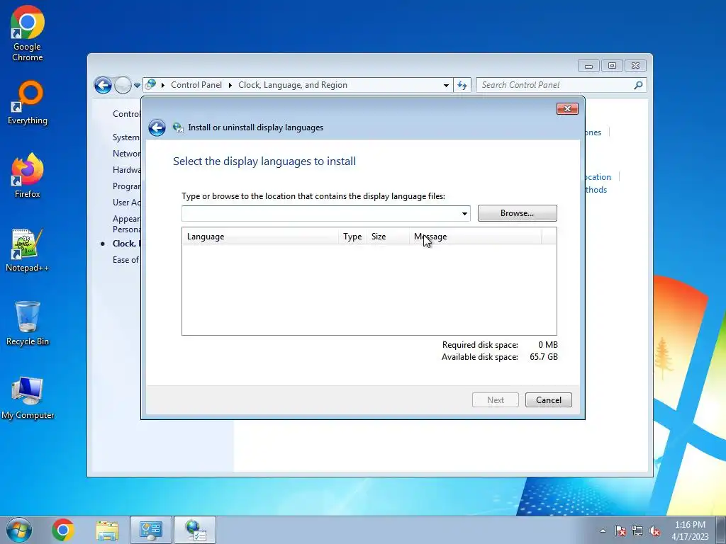Refresh the Control Panel address bar
726x544 pixels.
(462, 85)
